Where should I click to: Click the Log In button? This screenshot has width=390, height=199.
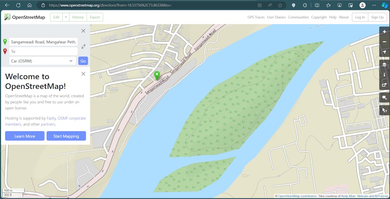coord(360,17)
